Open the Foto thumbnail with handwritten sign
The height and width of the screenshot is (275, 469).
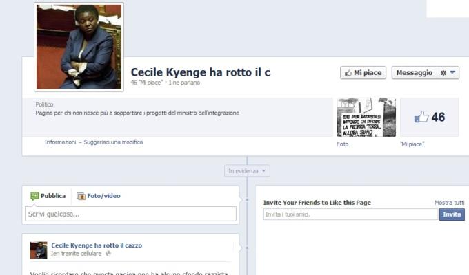click(366, 117)
